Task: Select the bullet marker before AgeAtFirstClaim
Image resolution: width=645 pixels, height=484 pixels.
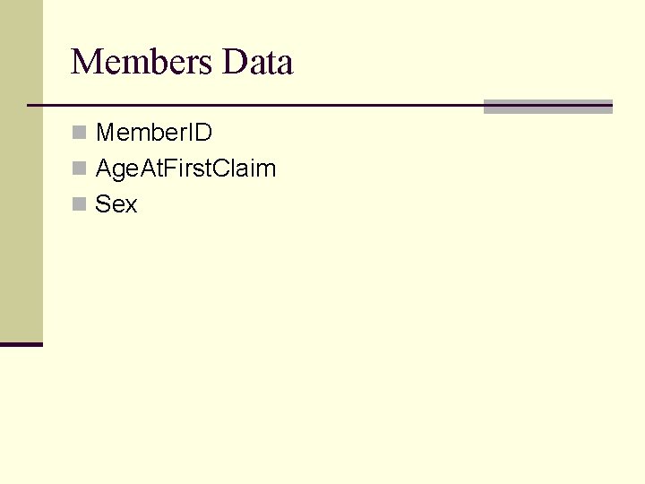Action: 80,169
